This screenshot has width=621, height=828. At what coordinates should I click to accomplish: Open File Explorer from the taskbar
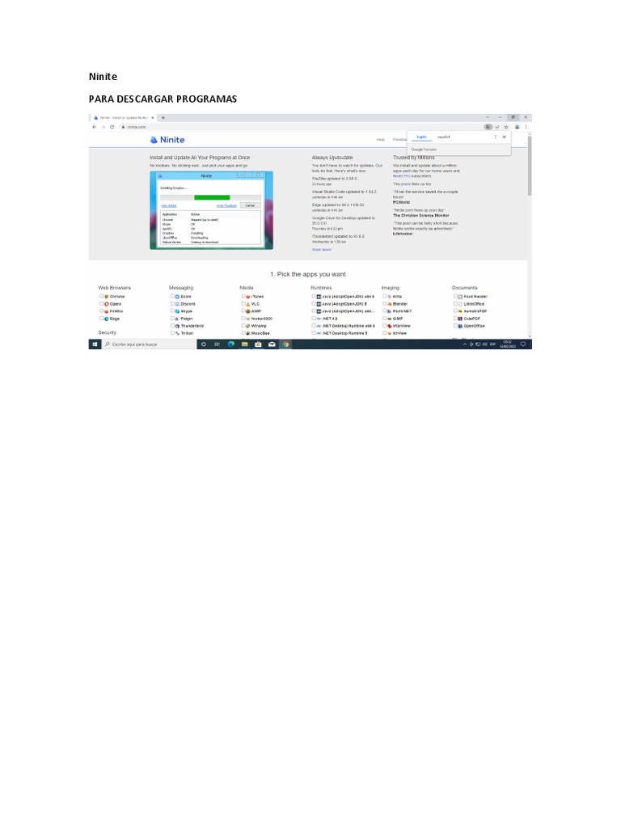244,344
